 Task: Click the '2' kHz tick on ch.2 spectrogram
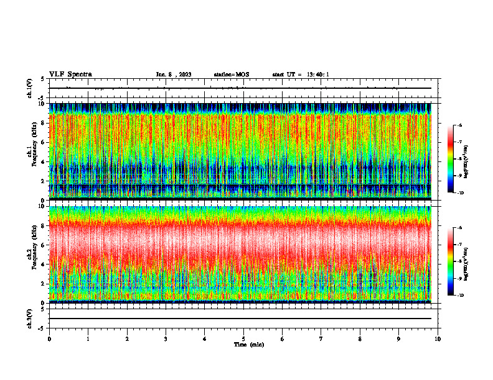tap(43, 284)
